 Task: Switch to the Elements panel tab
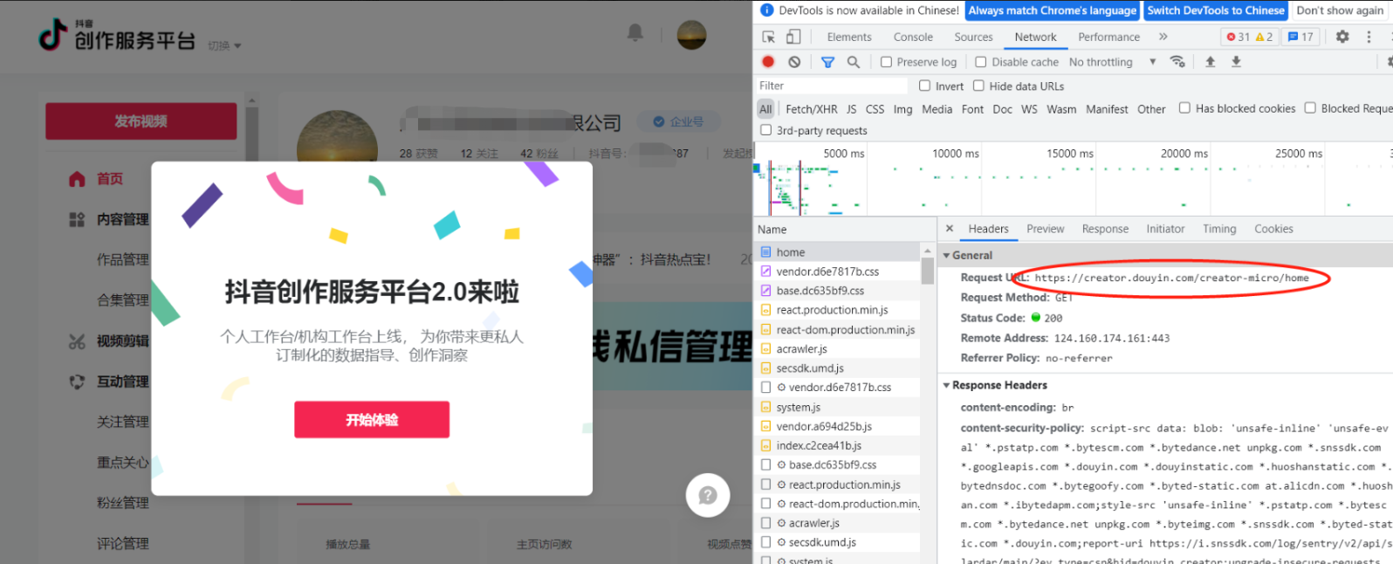(849, 37)
